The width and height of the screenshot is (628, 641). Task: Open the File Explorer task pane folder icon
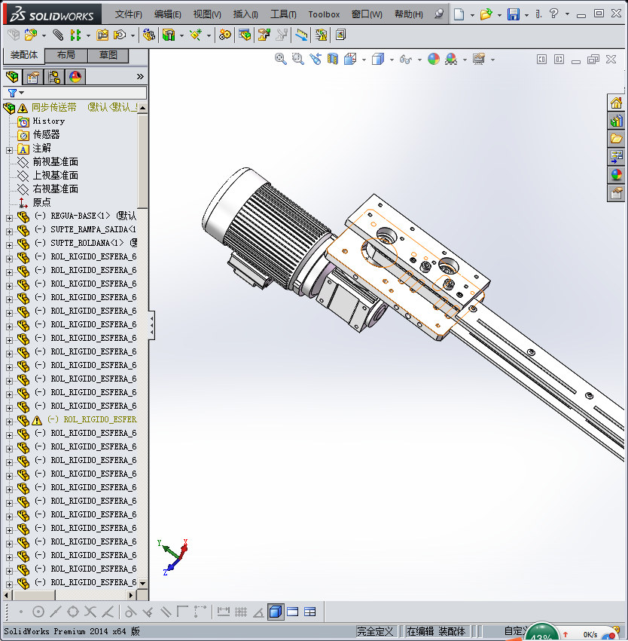tap(616, 138)
